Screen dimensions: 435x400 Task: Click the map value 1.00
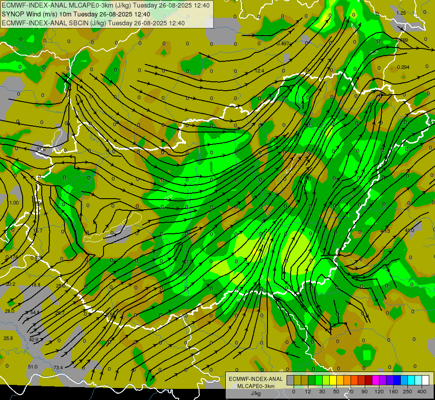coord(14,203)
